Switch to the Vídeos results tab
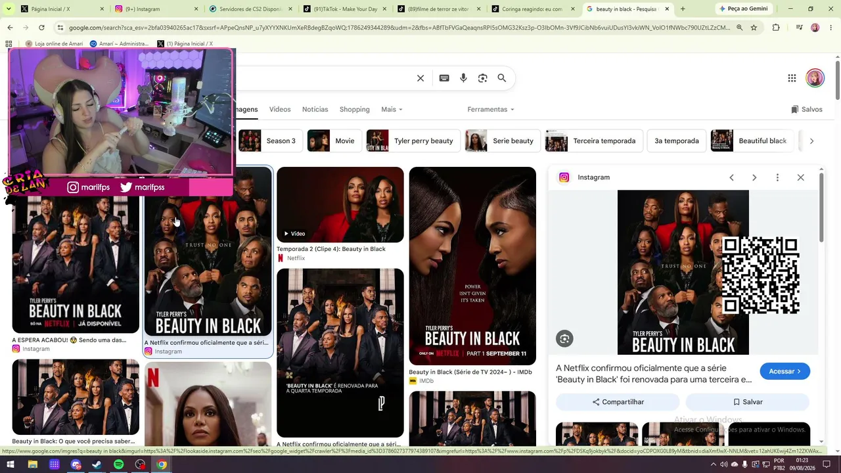The image size is (841, 473). pos(280,109)
